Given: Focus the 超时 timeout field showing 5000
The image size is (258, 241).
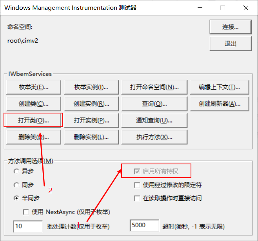Looking at the screenshot, I should (x=144, y=225).
